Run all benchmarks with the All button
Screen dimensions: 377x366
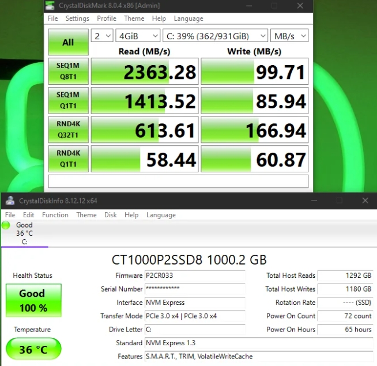68,42
